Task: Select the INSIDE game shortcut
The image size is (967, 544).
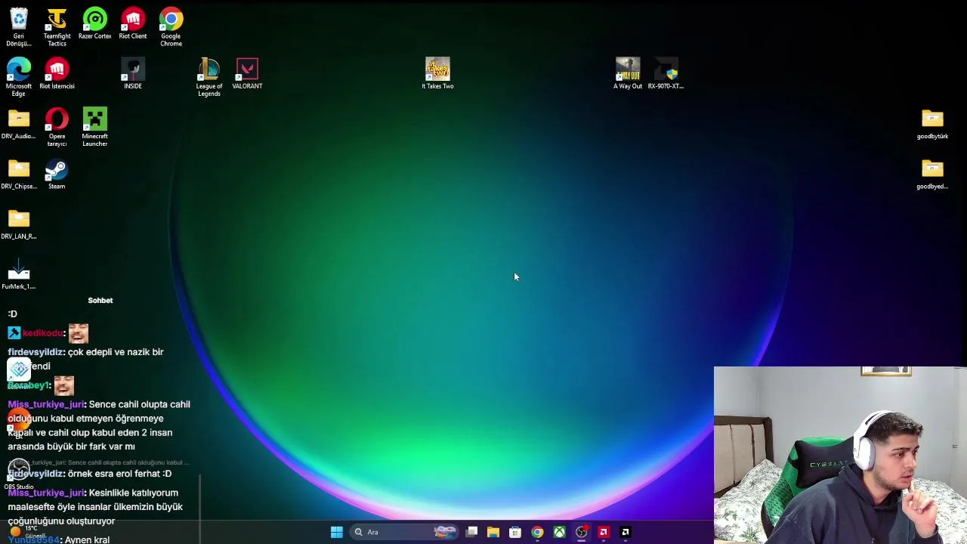Action: click(133, 73)
